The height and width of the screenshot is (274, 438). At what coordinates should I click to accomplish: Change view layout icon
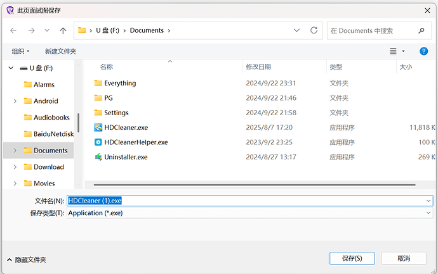(x=393, y=51)
